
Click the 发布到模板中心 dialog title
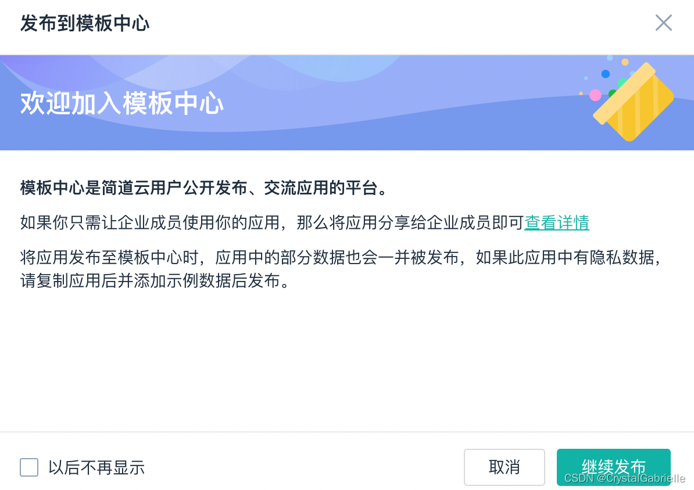pyautogui.click(x=85, y=24)
